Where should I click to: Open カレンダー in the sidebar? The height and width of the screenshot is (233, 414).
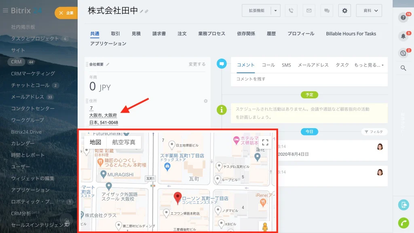click(x=23, y=144)
